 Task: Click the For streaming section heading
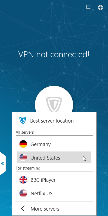coord(28,168)
